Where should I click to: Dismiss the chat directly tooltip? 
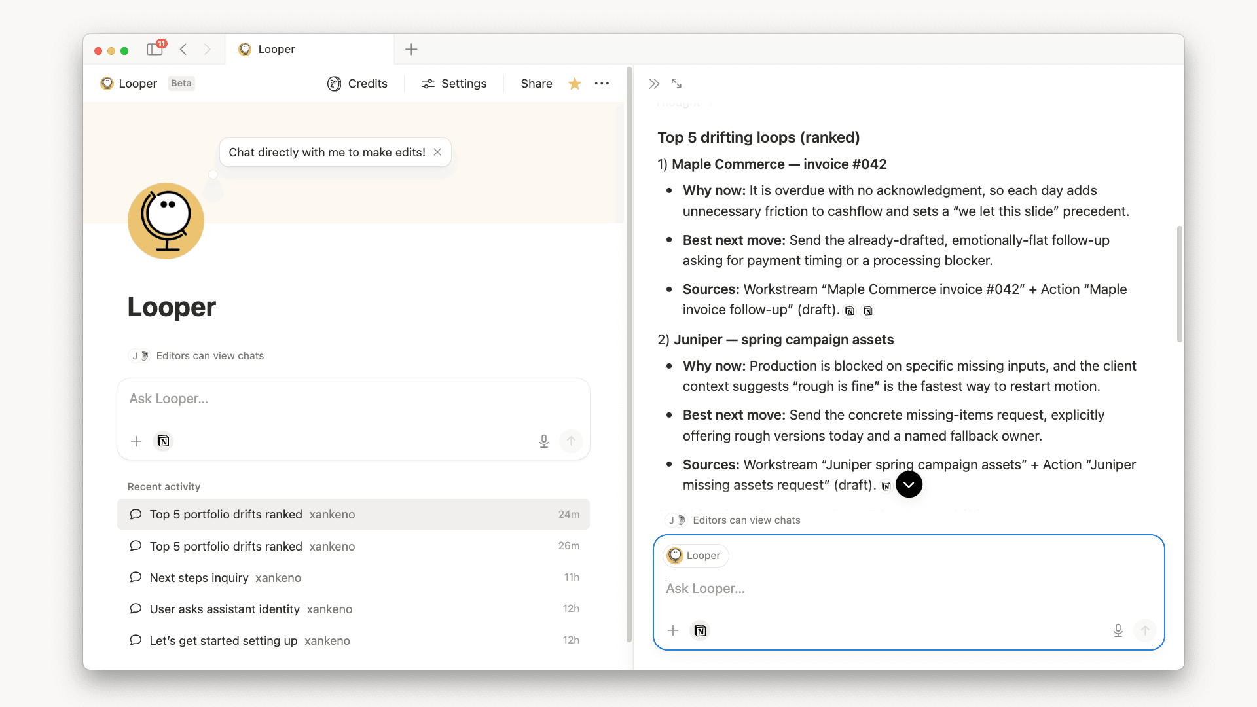(437, 152)
